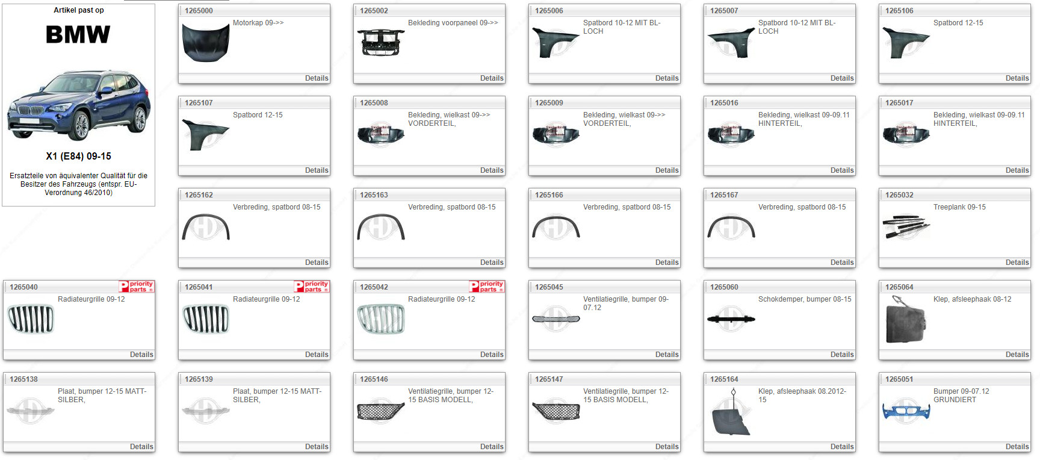Select the 1265006 Spatbord fender image
The width and height of the screenshot is (1040, 460).
(x=556, y=43)
